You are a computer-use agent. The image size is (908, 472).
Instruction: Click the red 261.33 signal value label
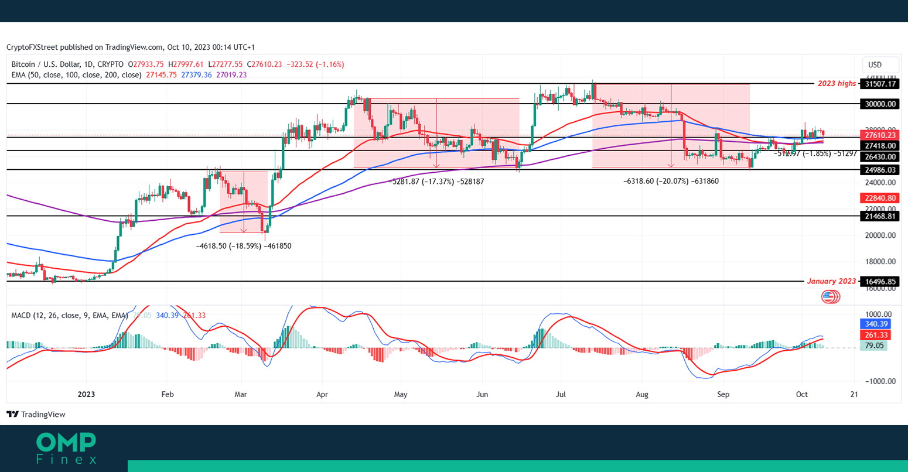[875, 335]
